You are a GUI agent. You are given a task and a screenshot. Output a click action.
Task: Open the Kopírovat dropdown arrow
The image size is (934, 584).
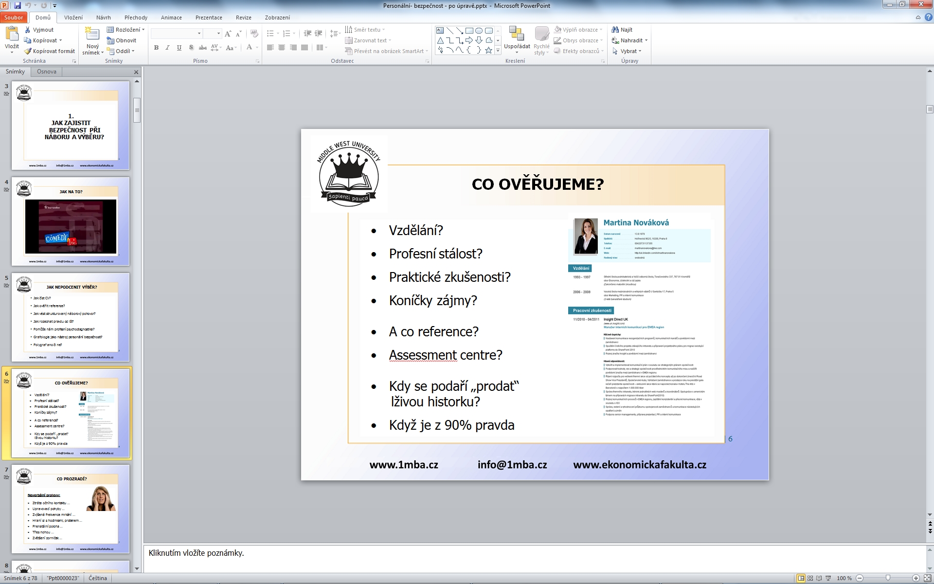coord(60,40)
